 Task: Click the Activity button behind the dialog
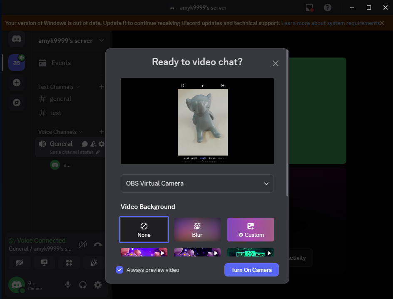point(301,258)
